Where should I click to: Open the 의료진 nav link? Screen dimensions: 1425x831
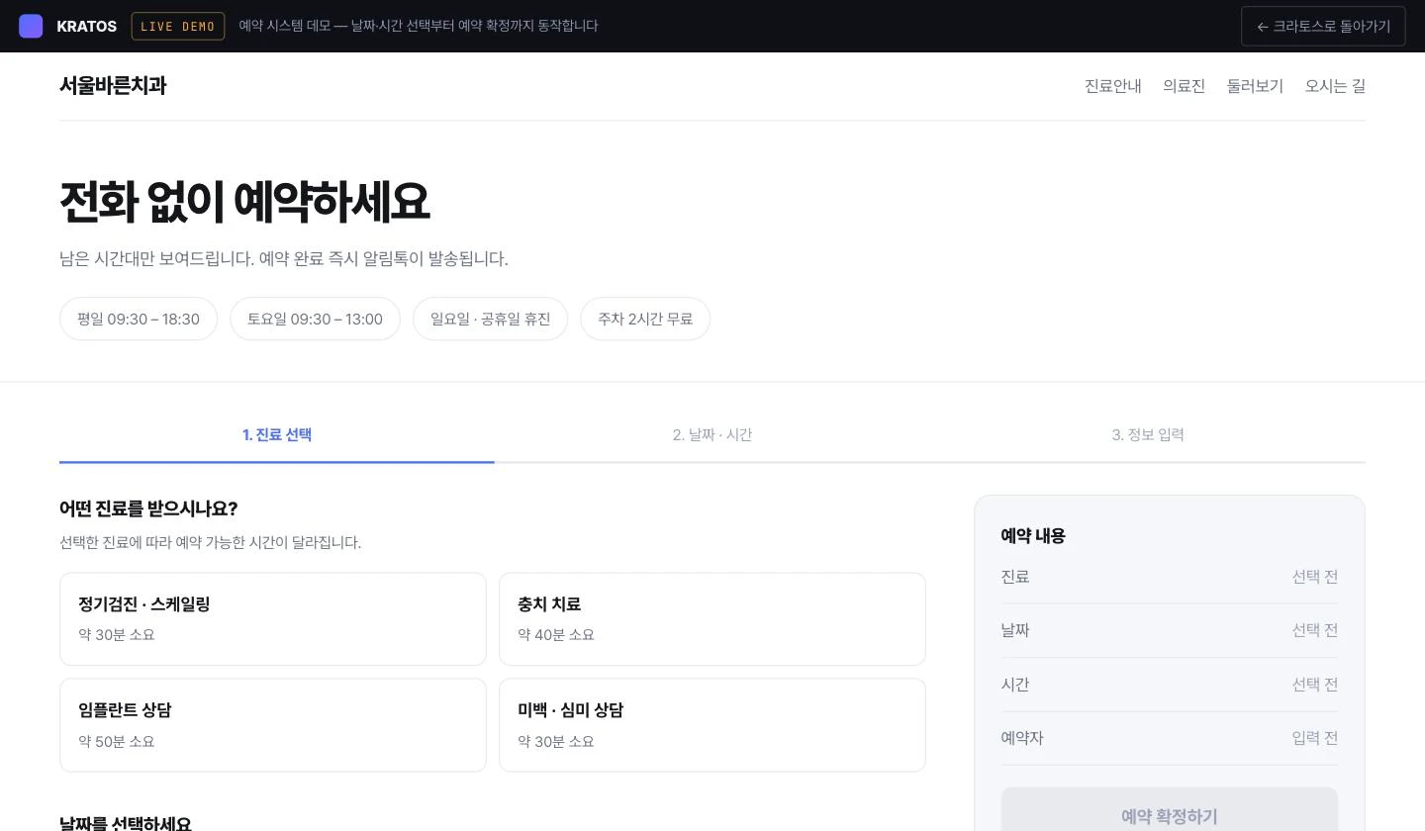pyautogui.click(x=1185, y=86)
